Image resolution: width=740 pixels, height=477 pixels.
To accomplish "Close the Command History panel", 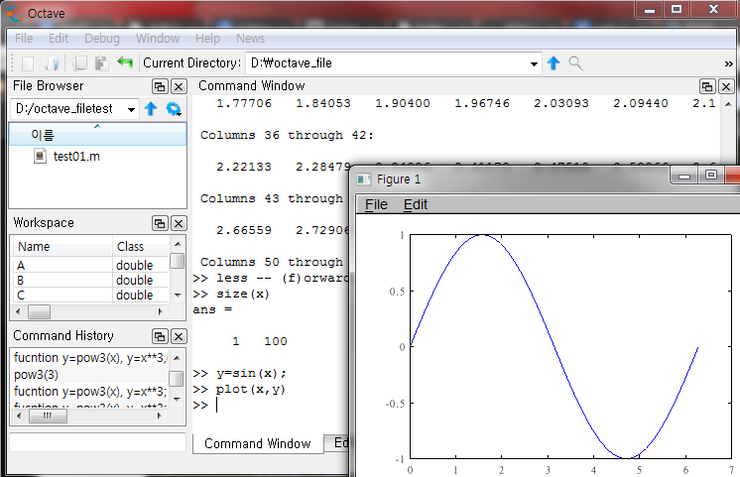I will click(x=179, y=336).
